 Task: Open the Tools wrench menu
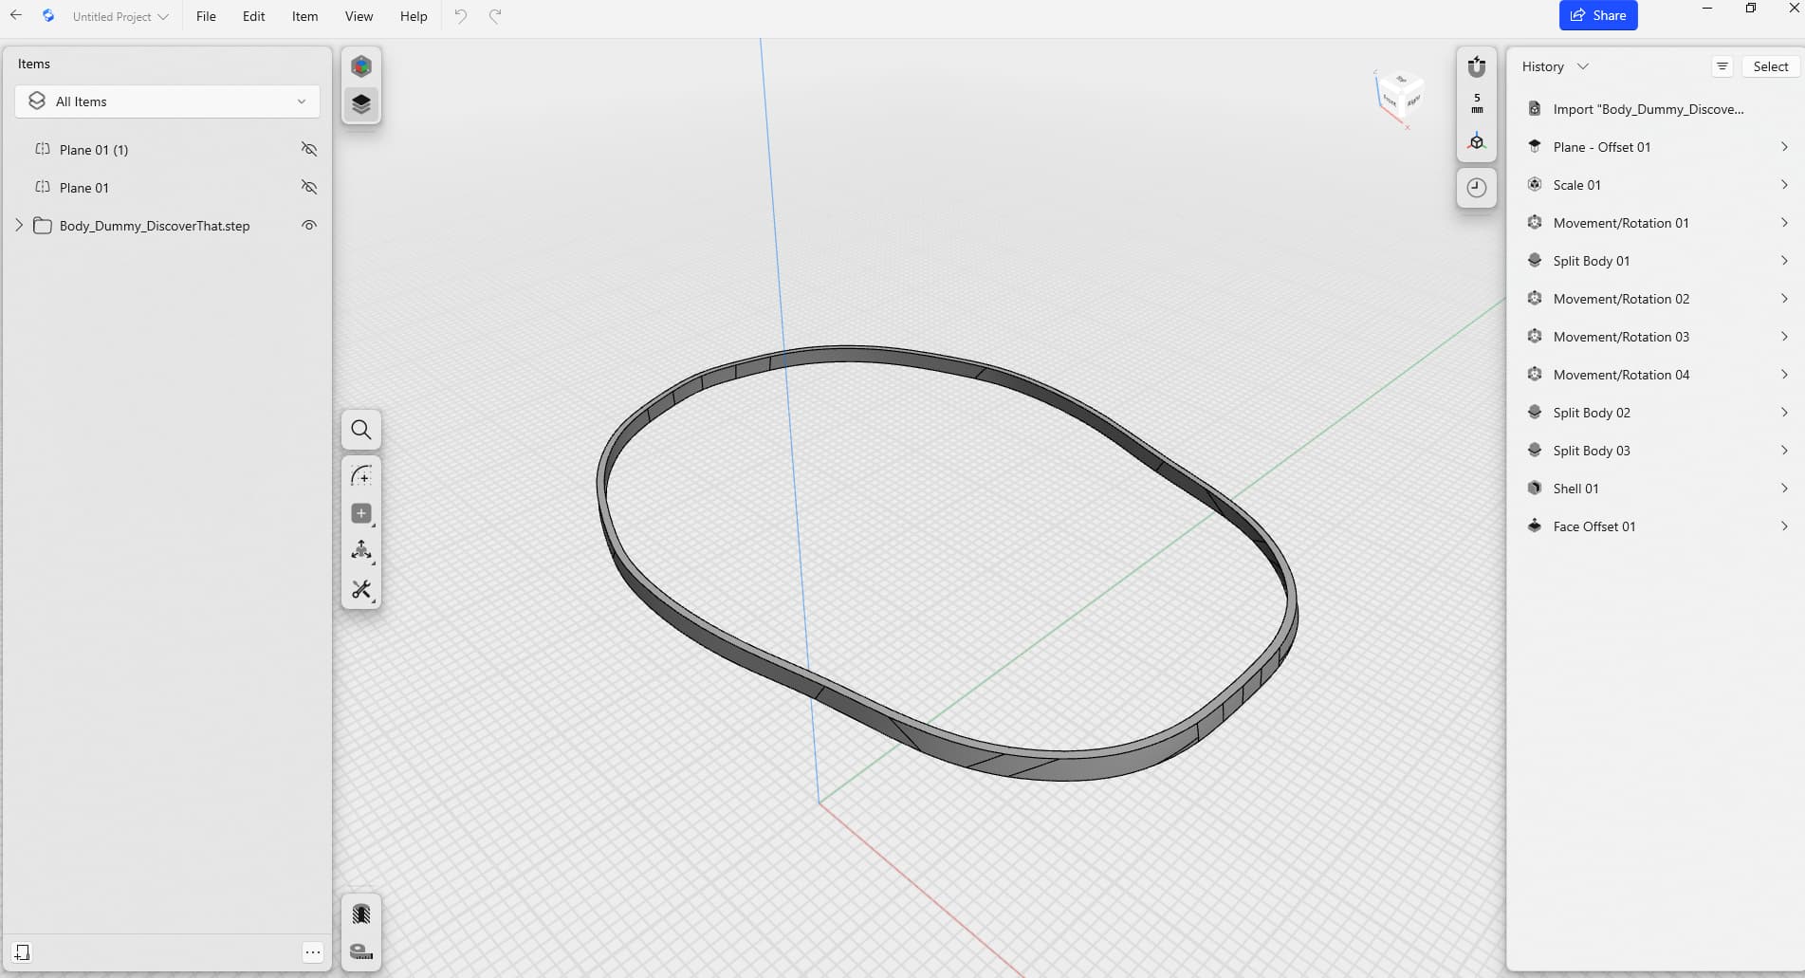point(361,589)
